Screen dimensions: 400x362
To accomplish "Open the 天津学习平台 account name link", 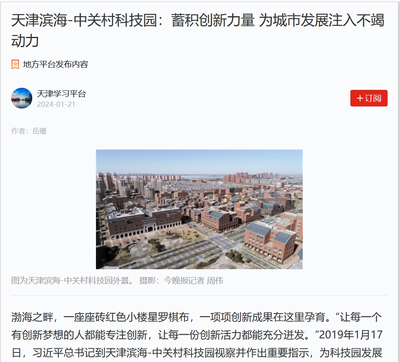I will tap(61, 94).
